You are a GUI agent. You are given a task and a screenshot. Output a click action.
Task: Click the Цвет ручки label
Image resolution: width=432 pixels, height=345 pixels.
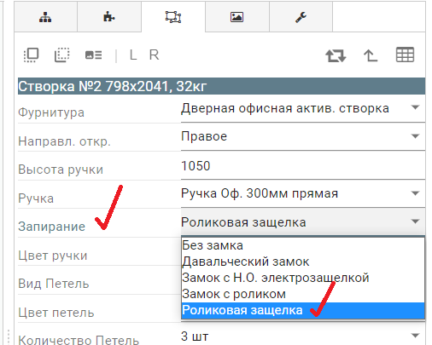pos(53,256)
